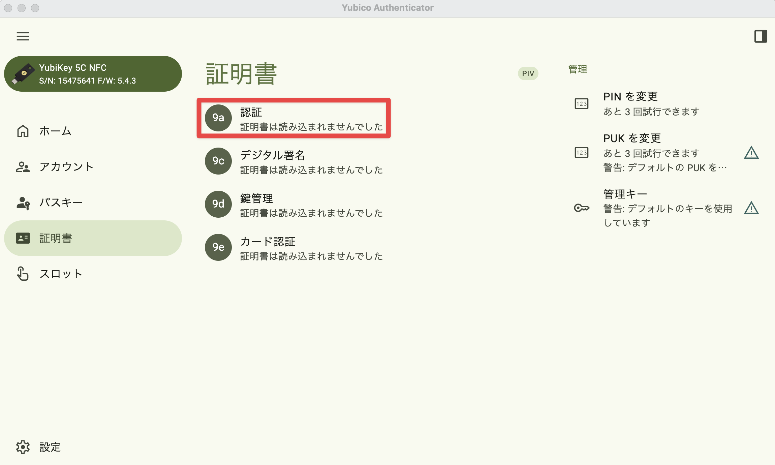Click the 9e slot circle badge
This screenshot has width=775, height=465.
pos(218,247)
